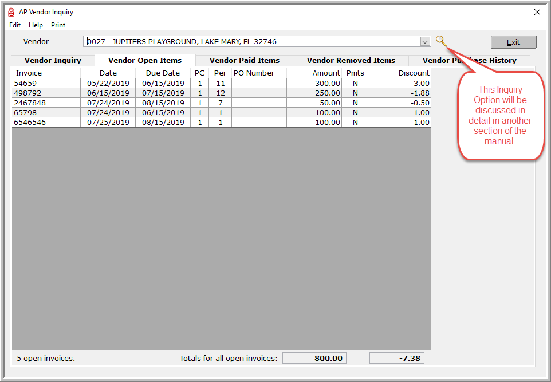Image resolution: width=551 pixels, height=382 pixels.
Task: Open the Help menu
Action: 36,25
